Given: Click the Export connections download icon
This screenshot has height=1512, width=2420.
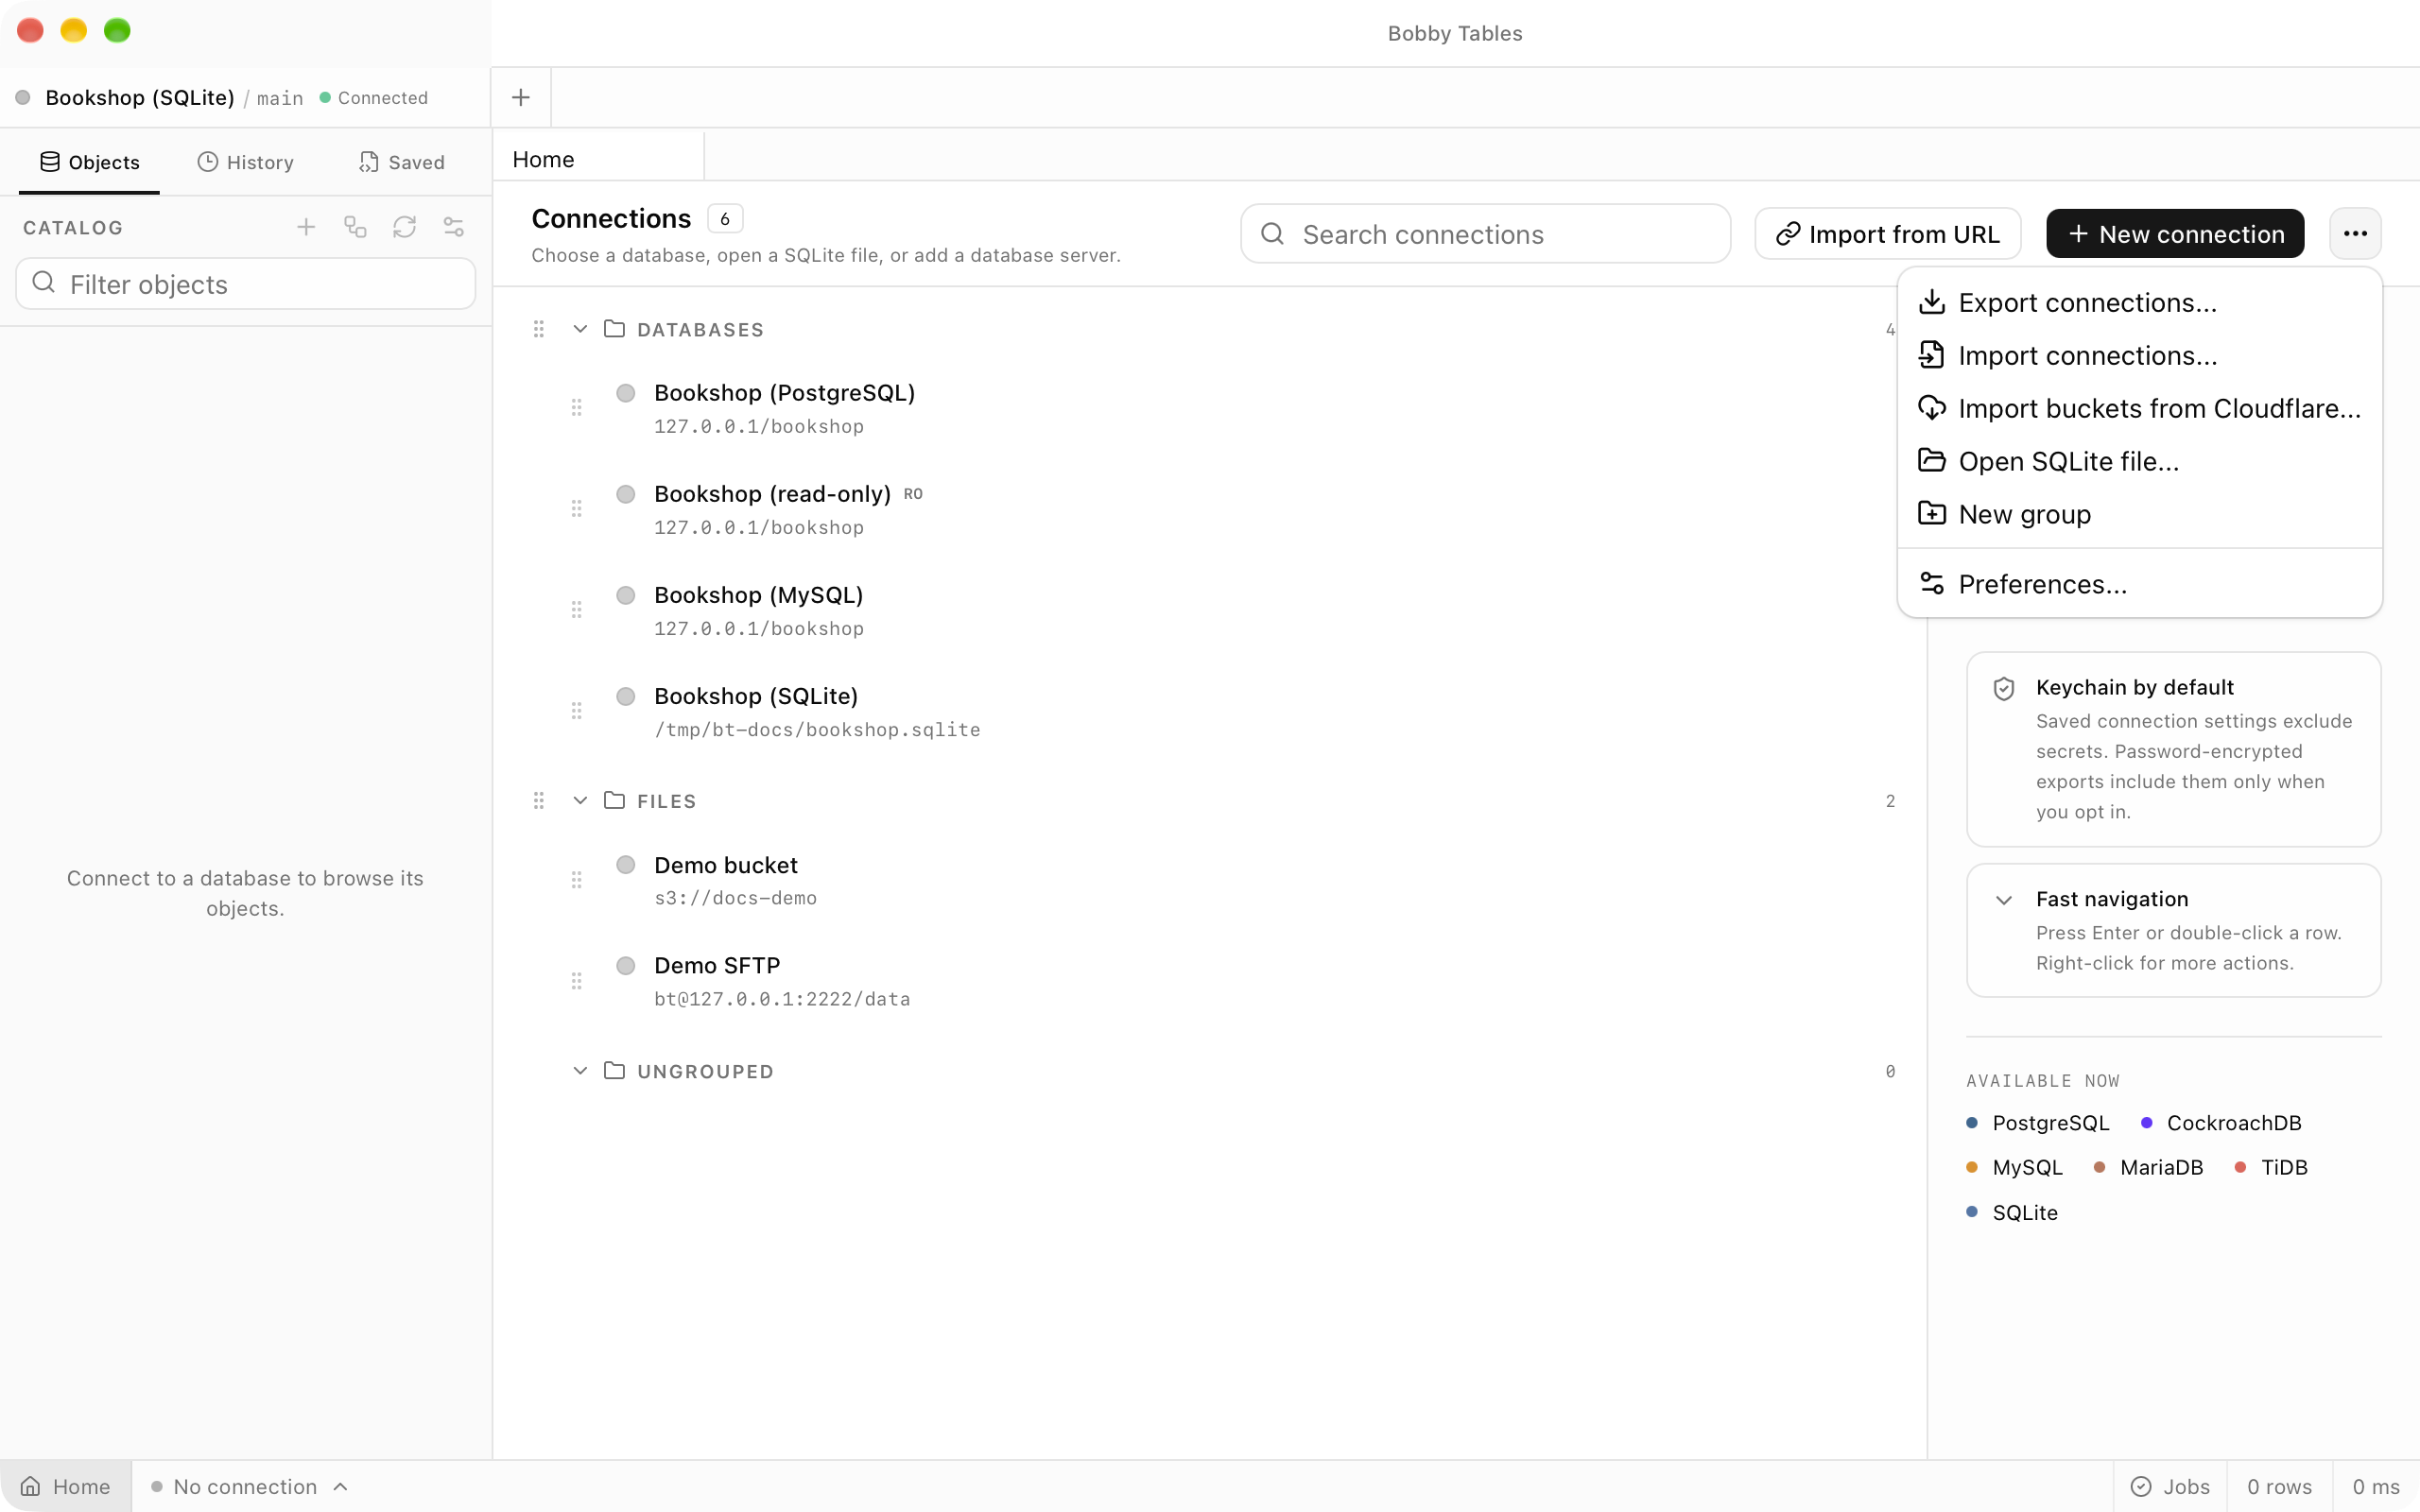Looking at the screenshot, I should tap(1932, 302).
